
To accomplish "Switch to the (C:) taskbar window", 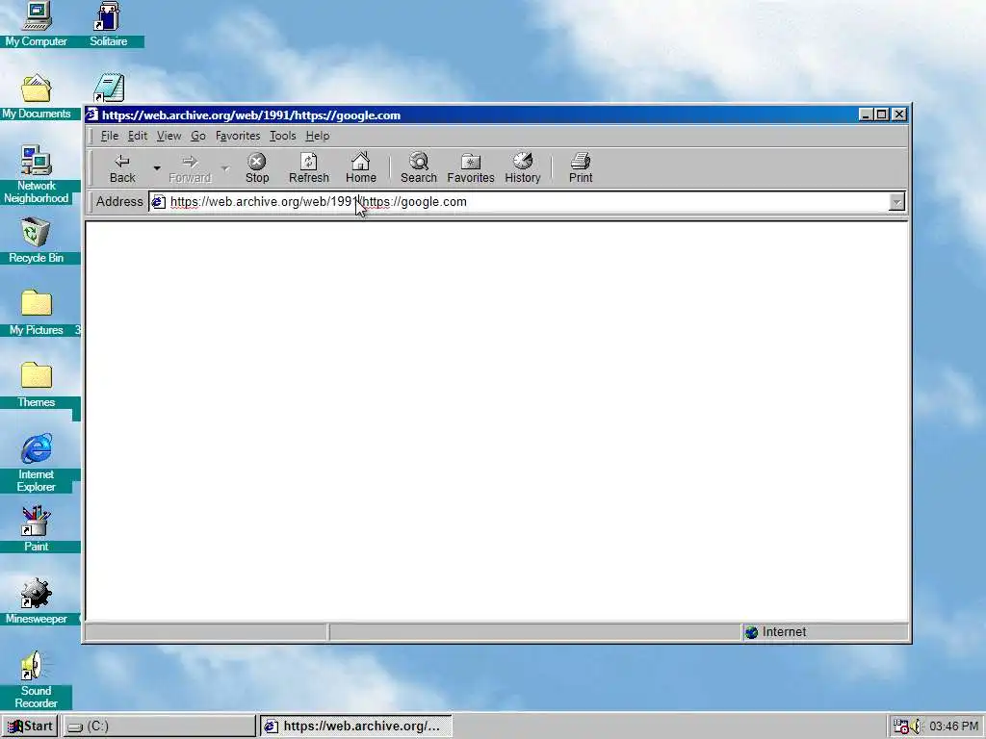I will click(x=159, y=726).
